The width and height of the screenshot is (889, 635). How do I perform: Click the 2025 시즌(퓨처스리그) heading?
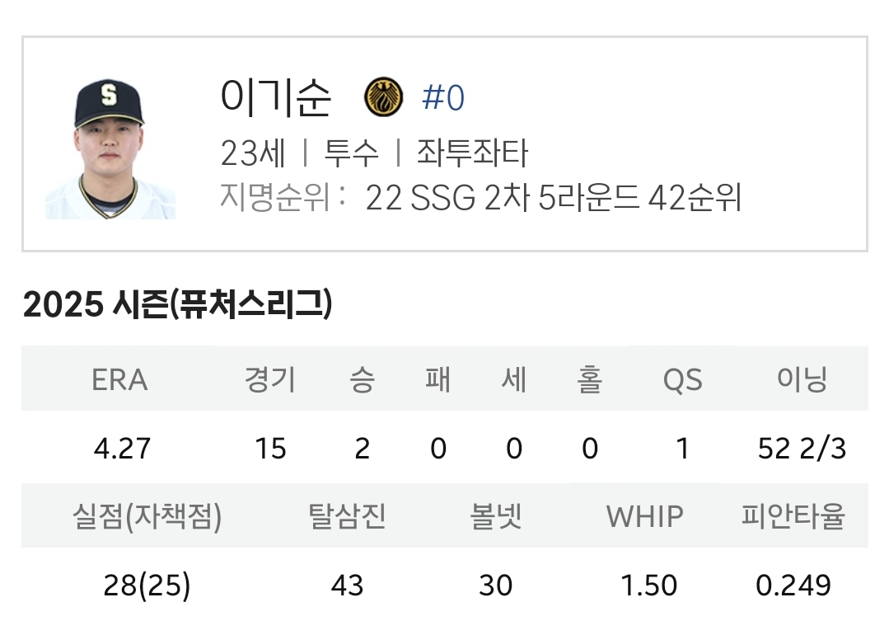click(177, 304)
